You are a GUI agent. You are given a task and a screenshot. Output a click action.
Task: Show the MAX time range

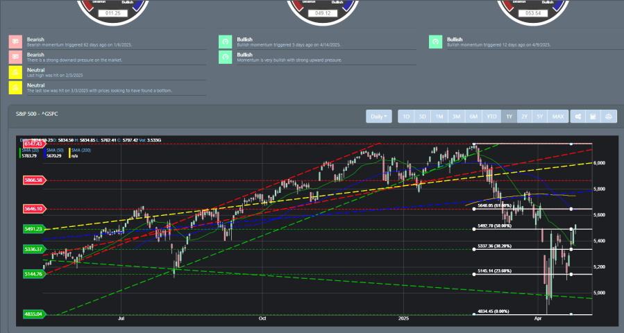click(558, 117)
